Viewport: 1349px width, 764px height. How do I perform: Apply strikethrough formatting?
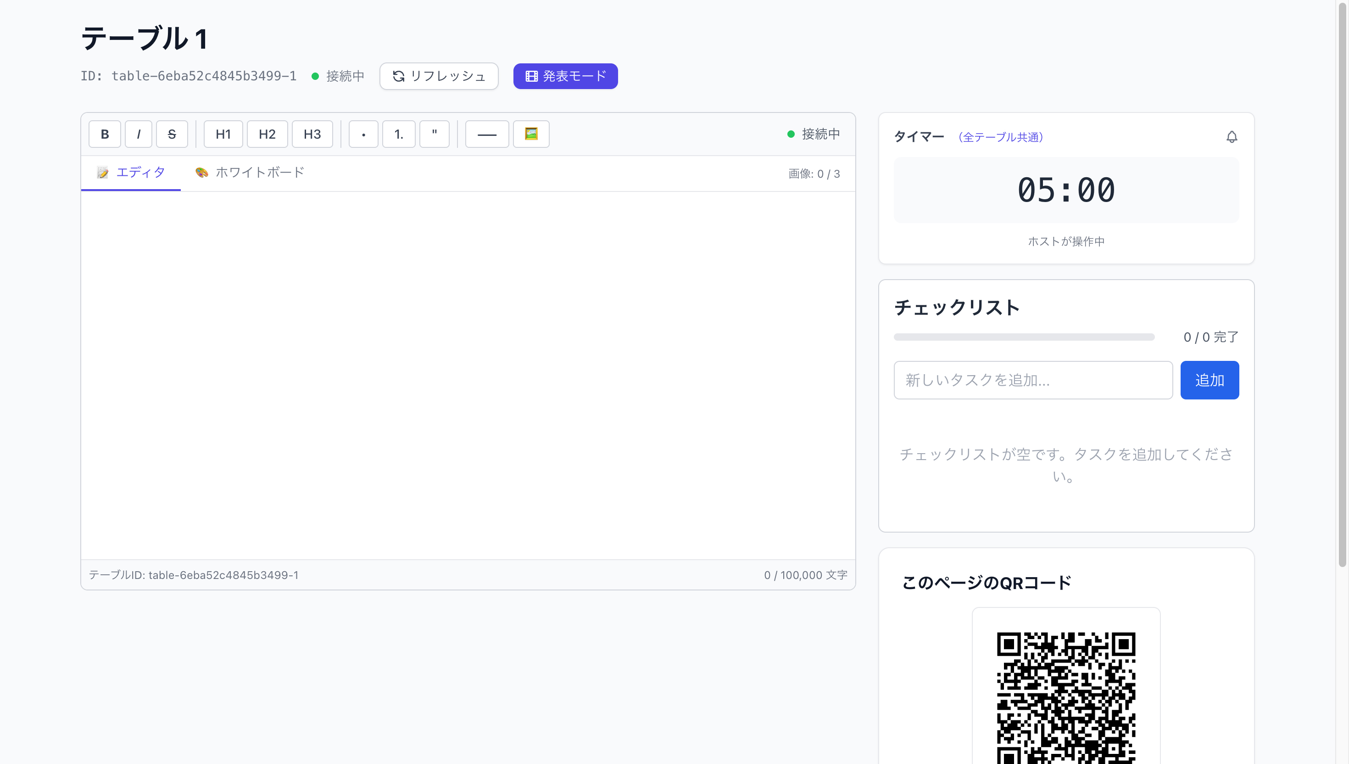pyautogui.click(x=172, y=134)
